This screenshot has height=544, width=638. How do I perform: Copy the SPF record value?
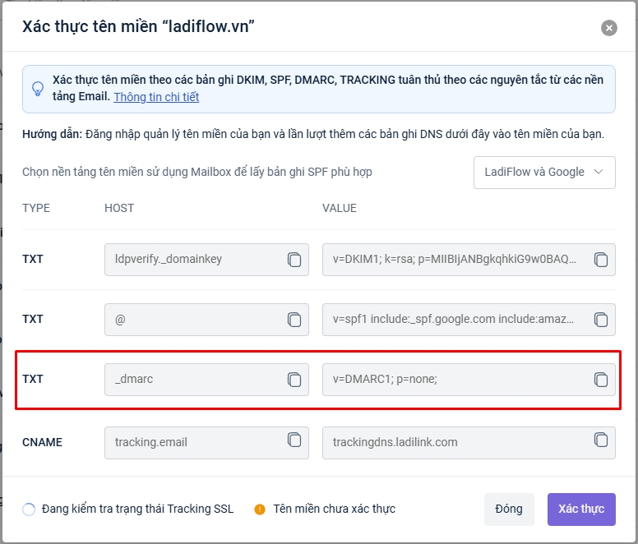pos(601,320)
